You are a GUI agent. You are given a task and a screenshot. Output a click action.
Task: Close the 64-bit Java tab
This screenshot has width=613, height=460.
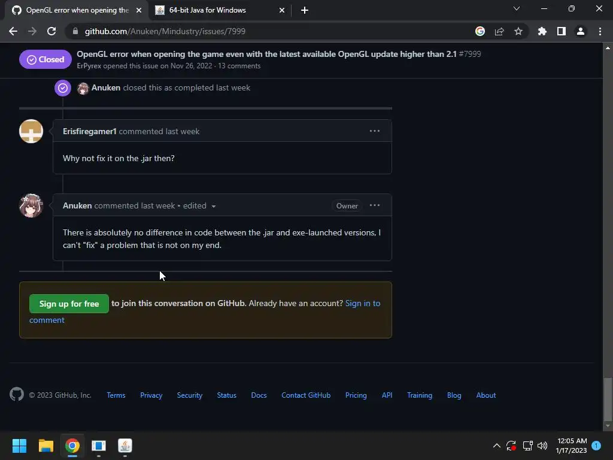(282, 10)
